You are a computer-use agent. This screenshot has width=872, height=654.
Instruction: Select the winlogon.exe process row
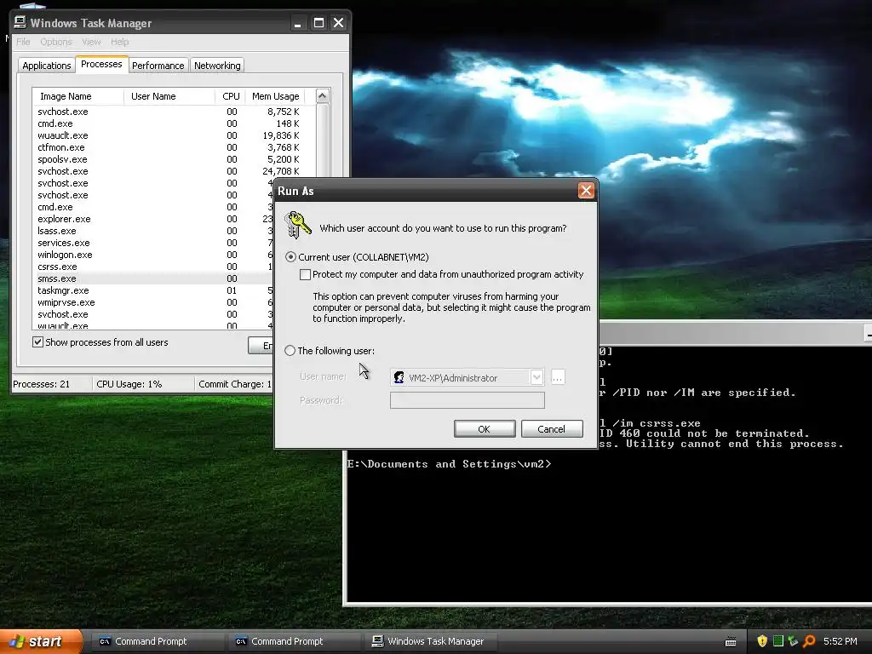[x=153, y=255]
